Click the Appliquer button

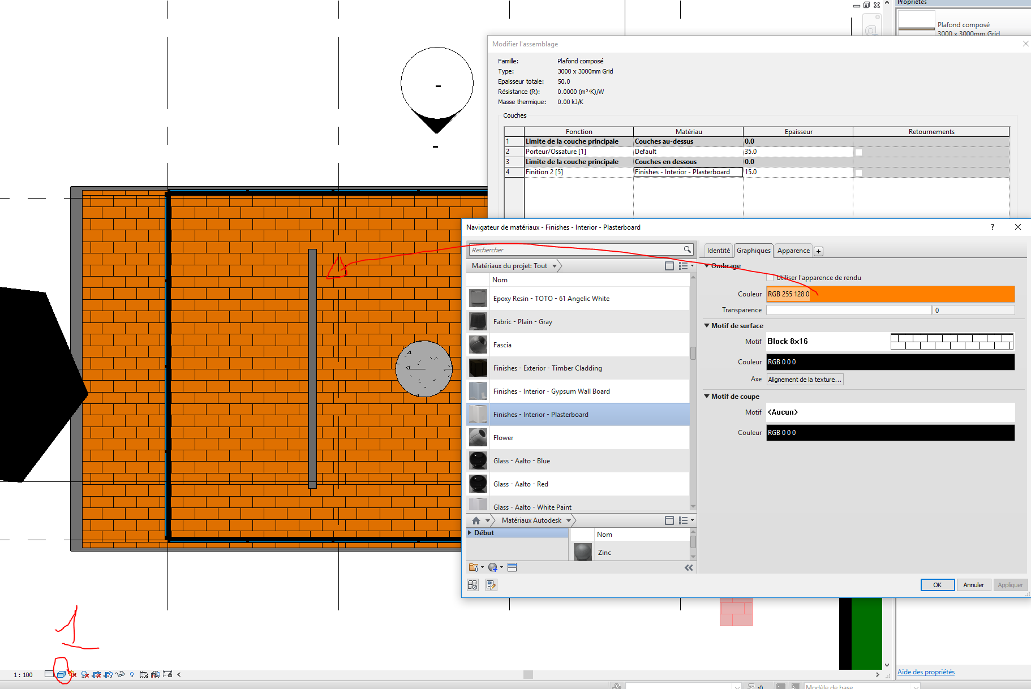(x=1010, y=585)
